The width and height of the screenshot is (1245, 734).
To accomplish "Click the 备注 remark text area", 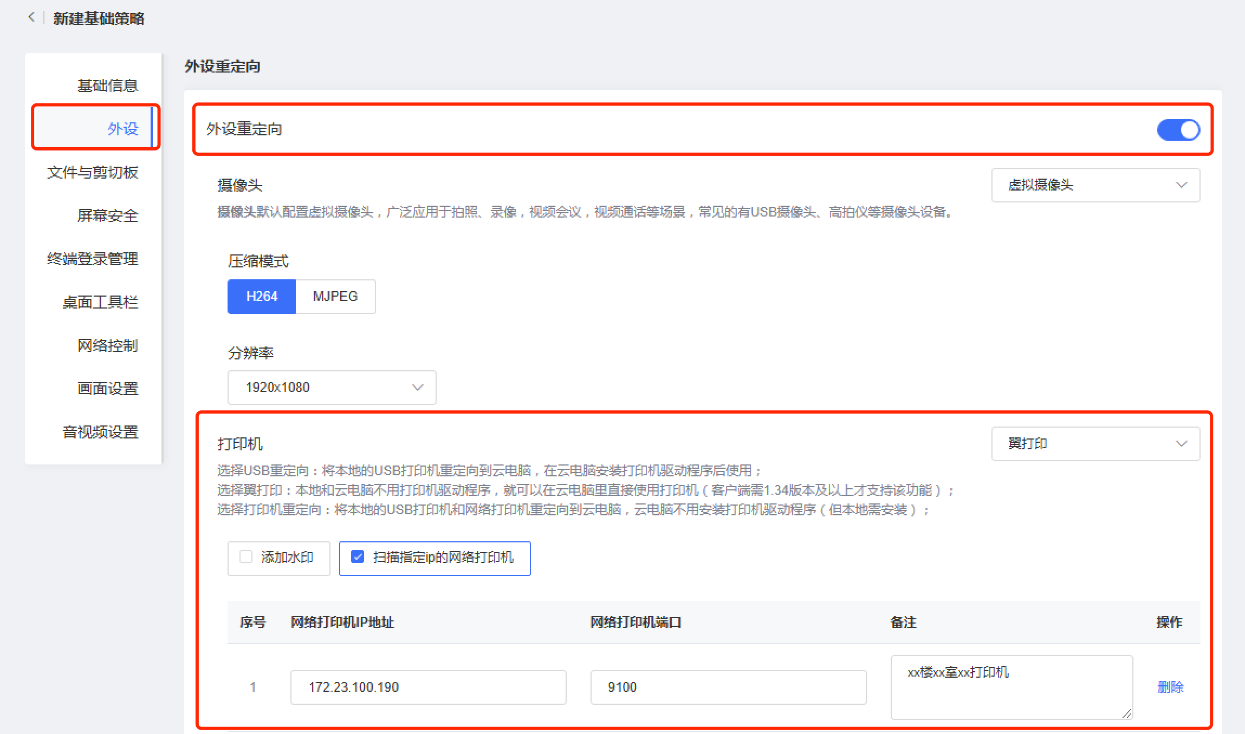I will (x=1011, y=687).
